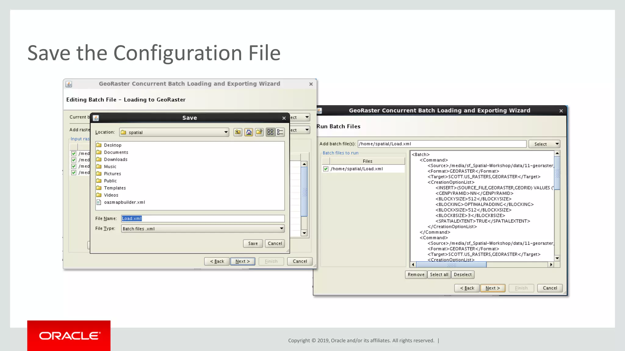Click XML preview scroll down arrow
625x351 pixels.
pos(557,258)
